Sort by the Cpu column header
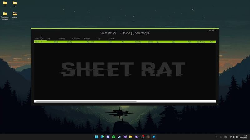This screenshot has width=250, height=140. click(158, 42)
